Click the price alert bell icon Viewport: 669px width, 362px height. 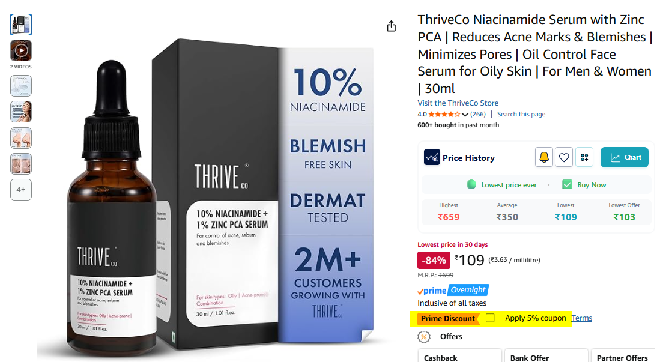(544, 157)
